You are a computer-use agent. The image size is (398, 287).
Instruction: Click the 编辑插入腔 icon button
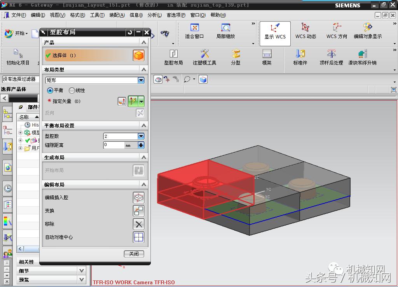(x=139, y=198)
